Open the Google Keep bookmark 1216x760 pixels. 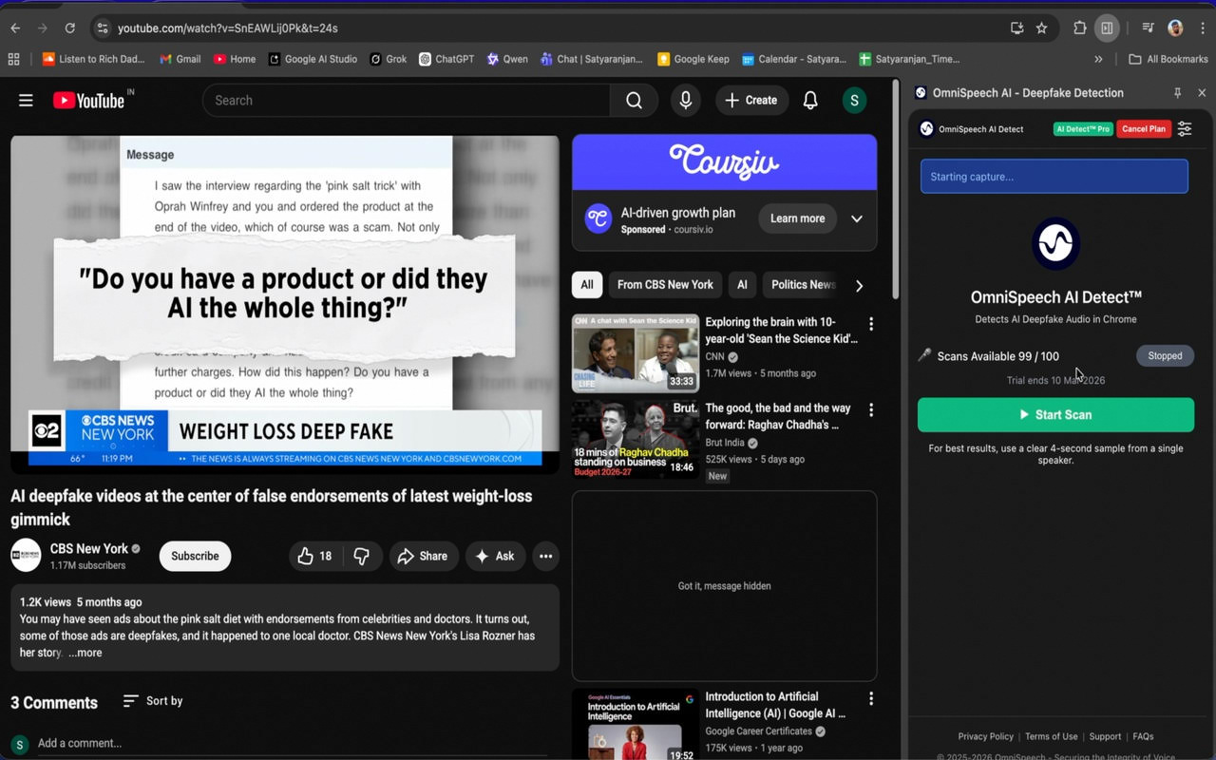[693, 59]
